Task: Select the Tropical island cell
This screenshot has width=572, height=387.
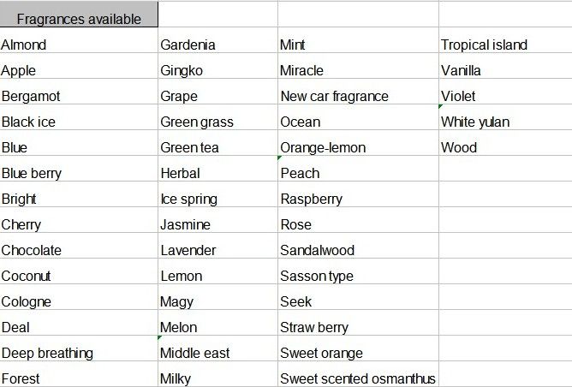Action: click(x=484, y=45)
